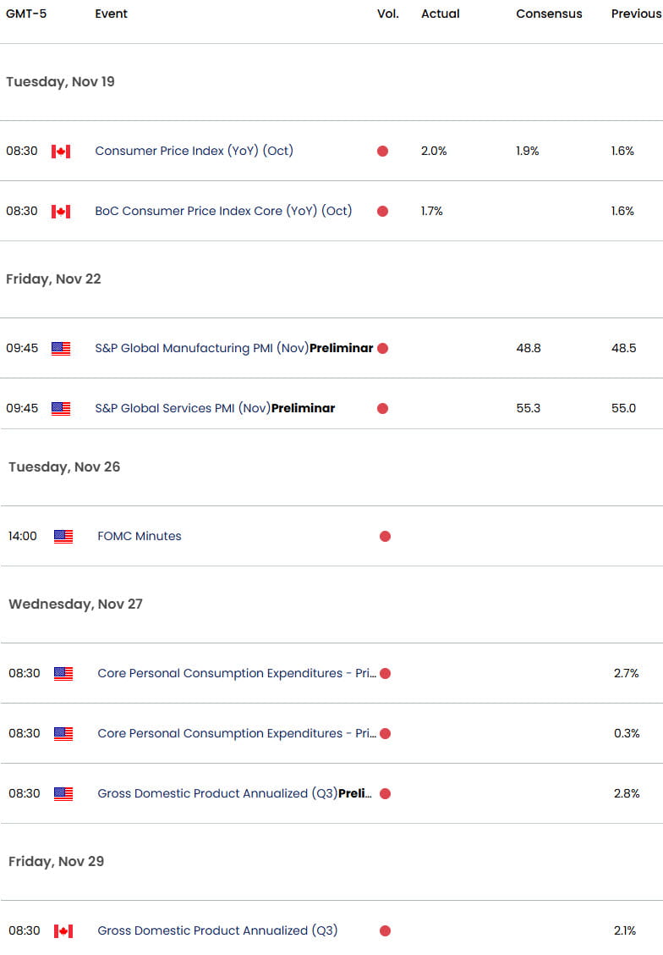The image size is (663, 955).
Task: Expand the Wednesday Nov 27 section
Action: (x=76, y=604)
